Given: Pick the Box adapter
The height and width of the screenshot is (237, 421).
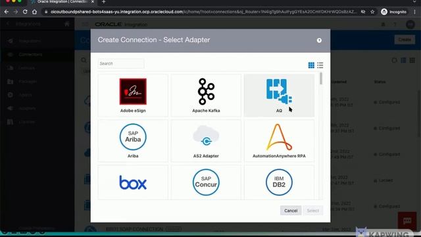Looking at the screenshot, I should [133, 182].
